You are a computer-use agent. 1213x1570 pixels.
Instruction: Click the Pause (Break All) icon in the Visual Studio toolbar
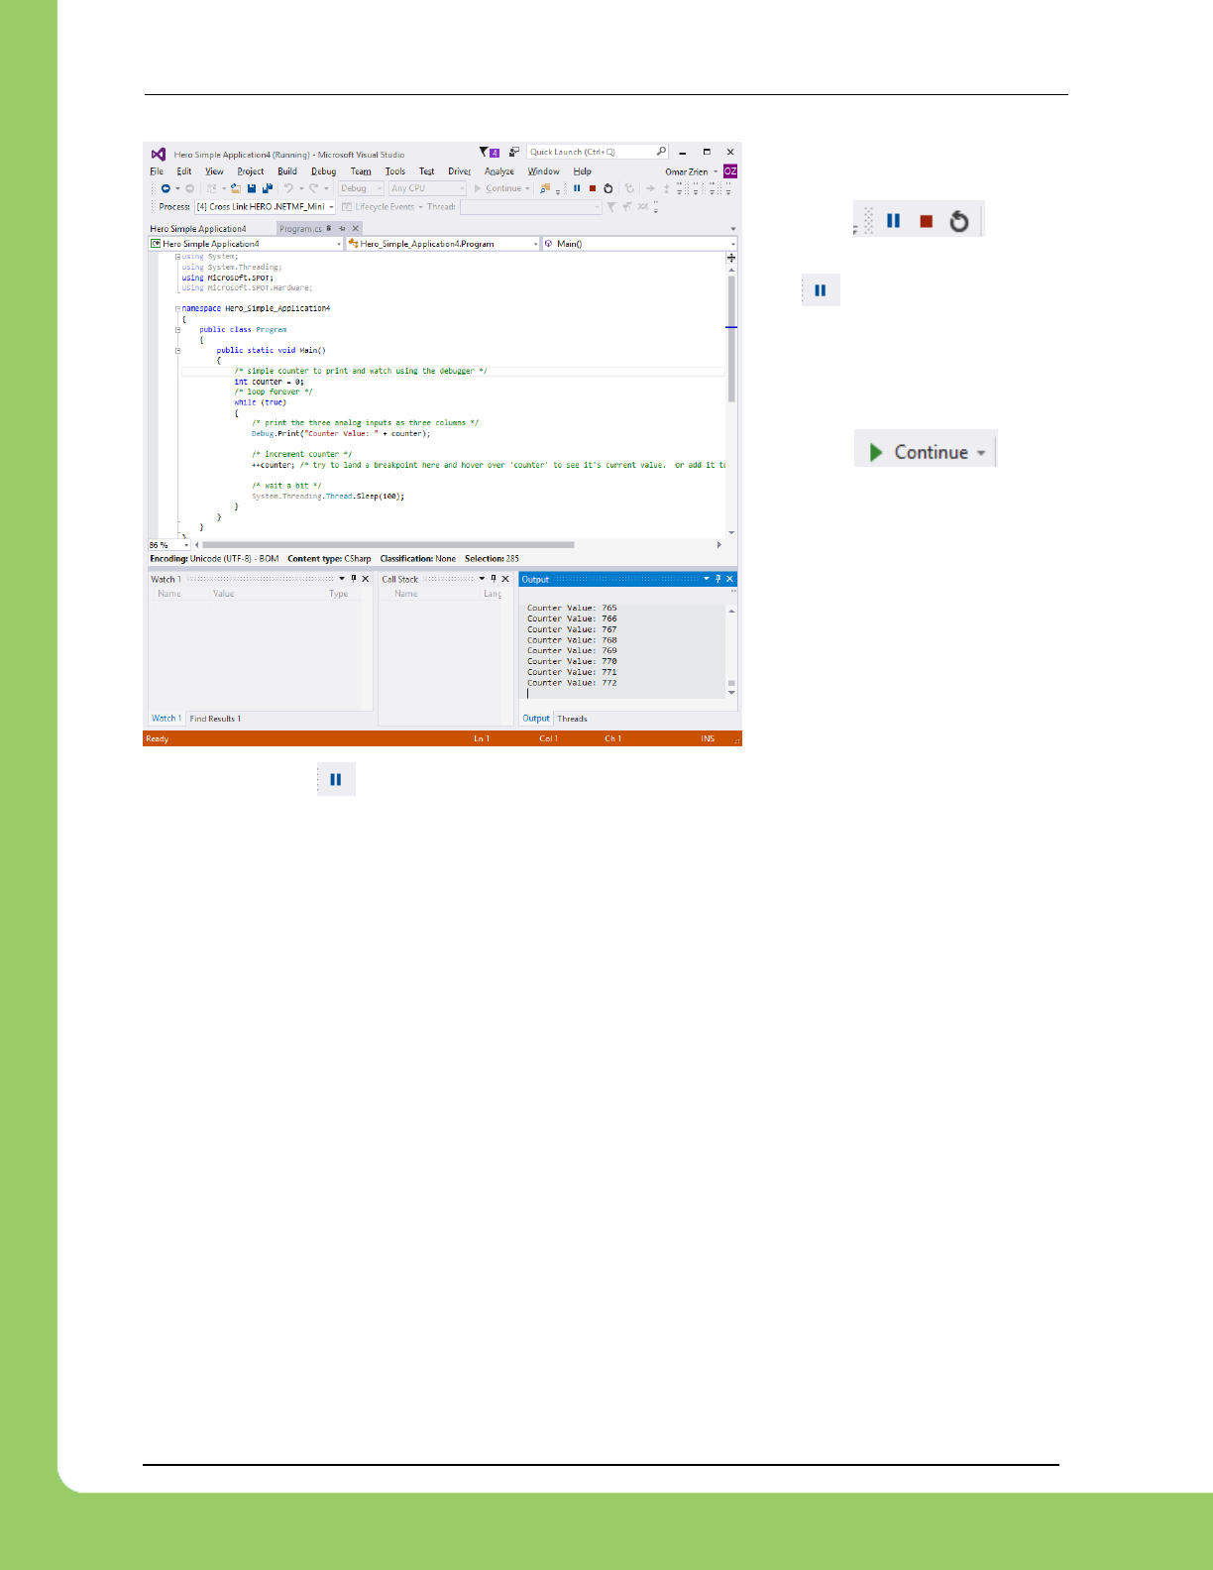[x=577, y=188]
